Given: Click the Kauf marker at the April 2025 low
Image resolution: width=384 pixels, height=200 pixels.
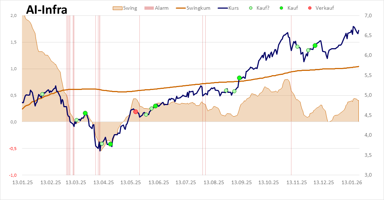Looking at the screenshot, I should [110, 144].
